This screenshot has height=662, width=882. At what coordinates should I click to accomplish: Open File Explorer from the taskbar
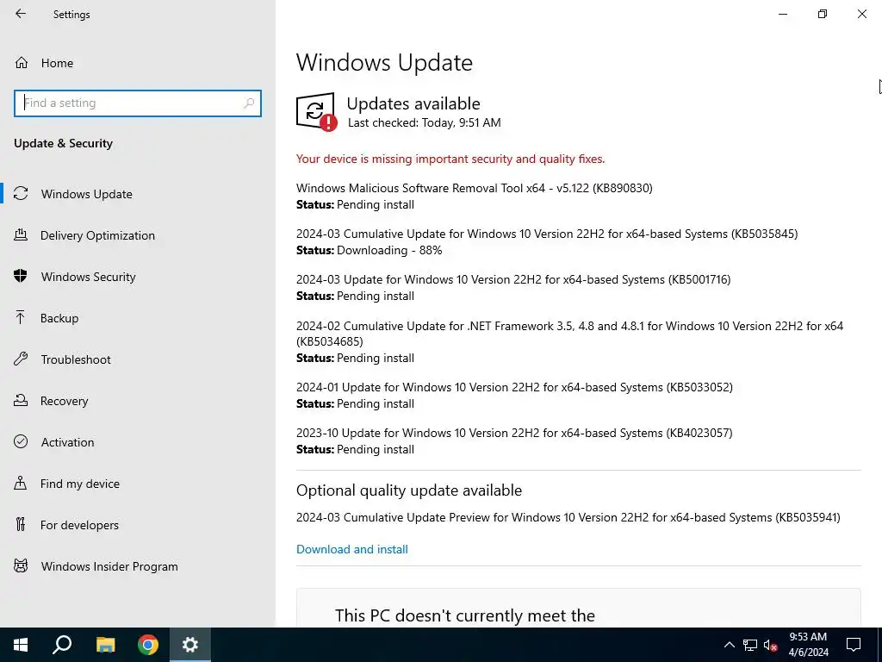[105, 645]
